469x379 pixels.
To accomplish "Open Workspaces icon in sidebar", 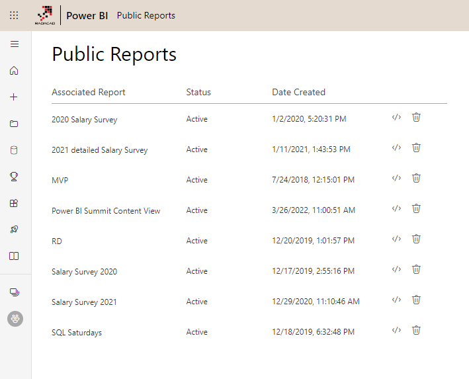I will [15, 292].
